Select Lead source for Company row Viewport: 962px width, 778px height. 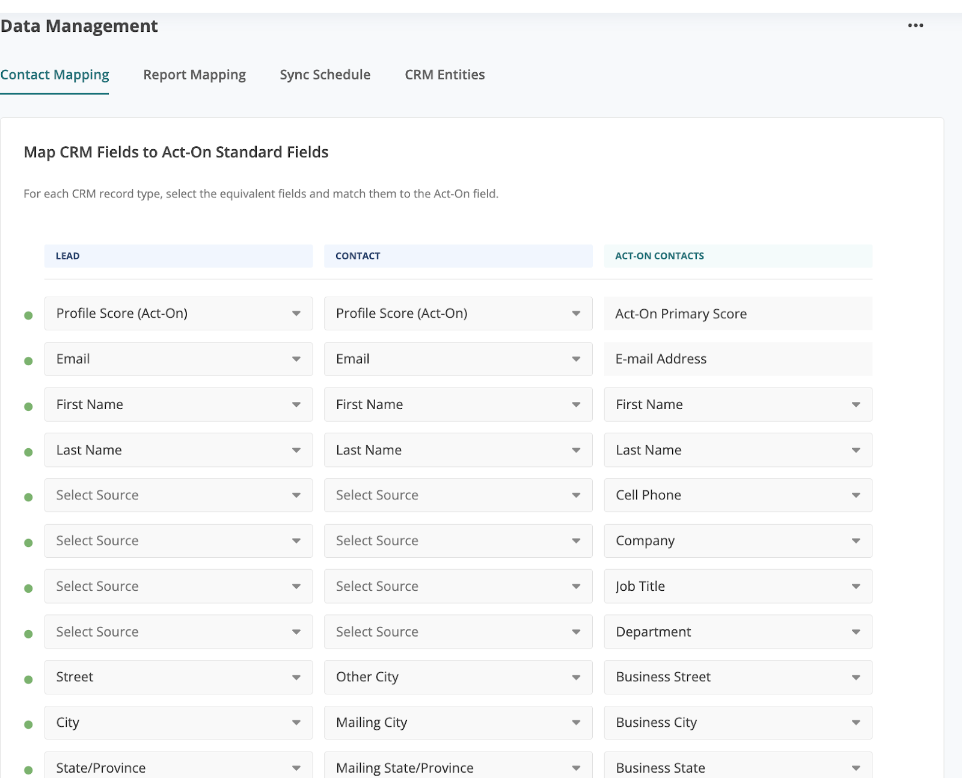(179, 541)
